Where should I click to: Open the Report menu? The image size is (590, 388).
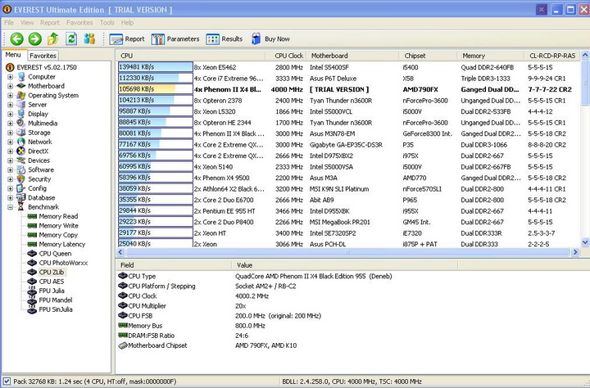50,23
